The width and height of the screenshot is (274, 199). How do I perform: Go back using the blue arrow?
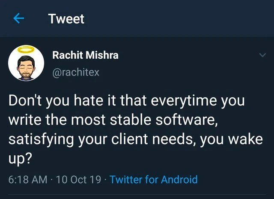point(18,18)
